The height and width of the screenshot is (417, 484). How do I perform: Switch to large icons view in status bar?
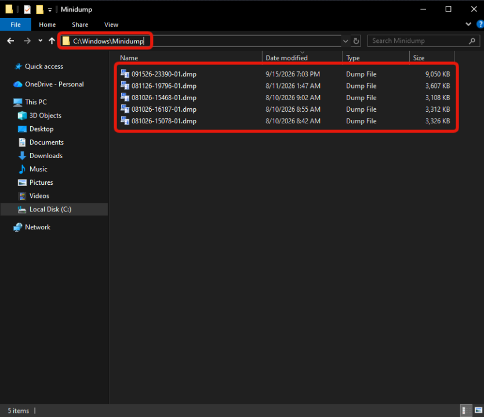[478, 410]
